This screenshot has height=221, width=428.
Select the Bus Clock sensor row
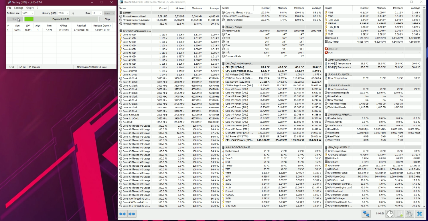point(169,122)
